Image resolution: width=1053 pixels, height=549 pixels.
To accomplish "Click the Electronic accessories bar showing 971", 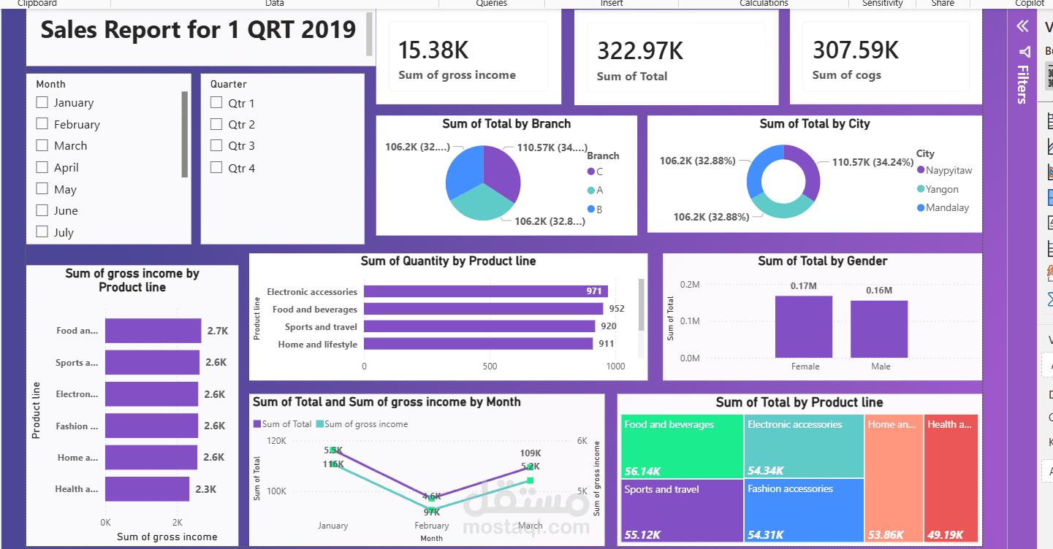I will [x=485, y=291].
